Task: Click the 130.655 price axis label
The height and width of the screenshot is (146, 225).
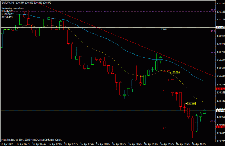Action: click(x=221, y=60)
